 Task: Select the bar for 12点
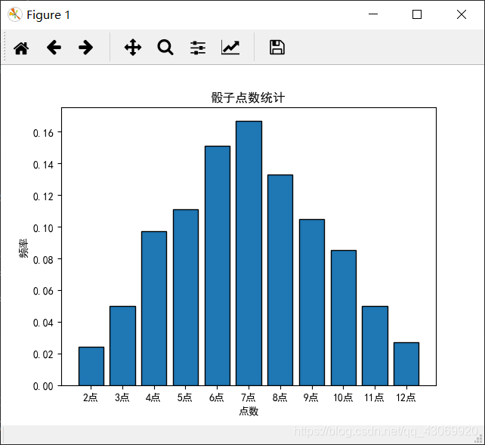pos(406,364)
